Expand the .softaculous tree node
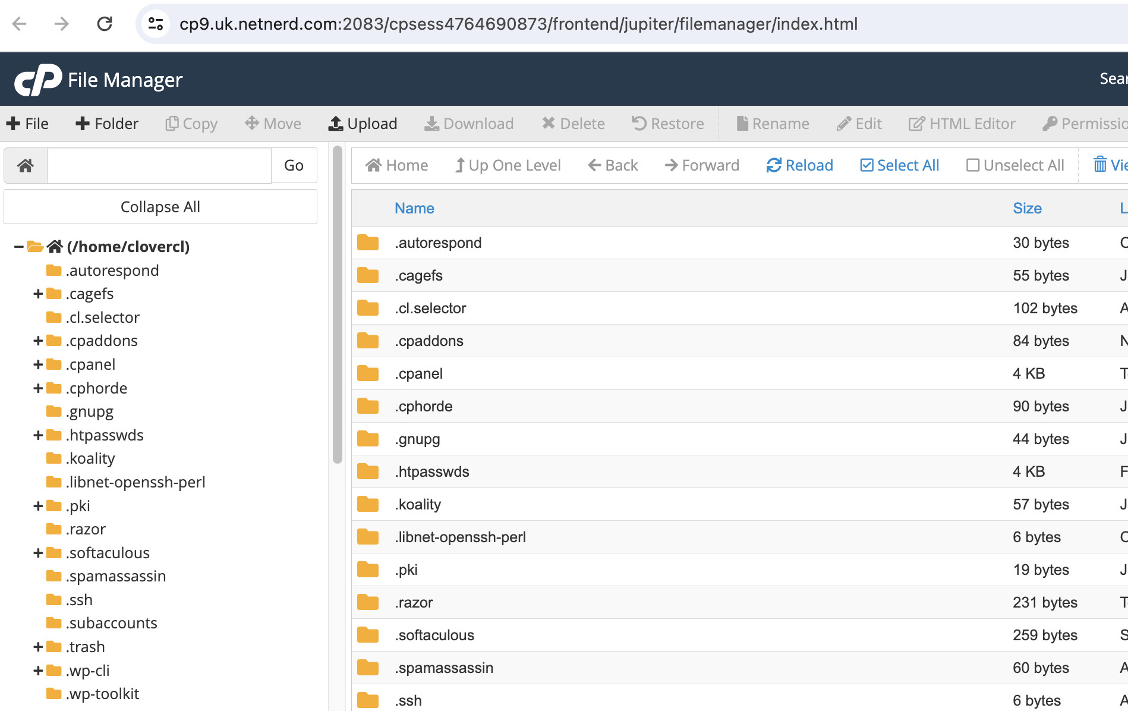 pos(38,553)
